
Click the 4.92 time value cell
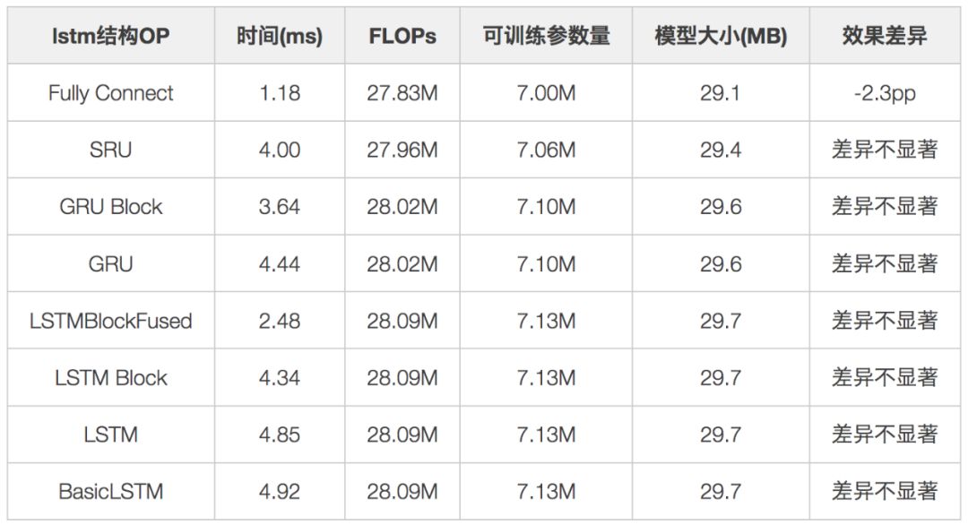click(x=279, y=492)
